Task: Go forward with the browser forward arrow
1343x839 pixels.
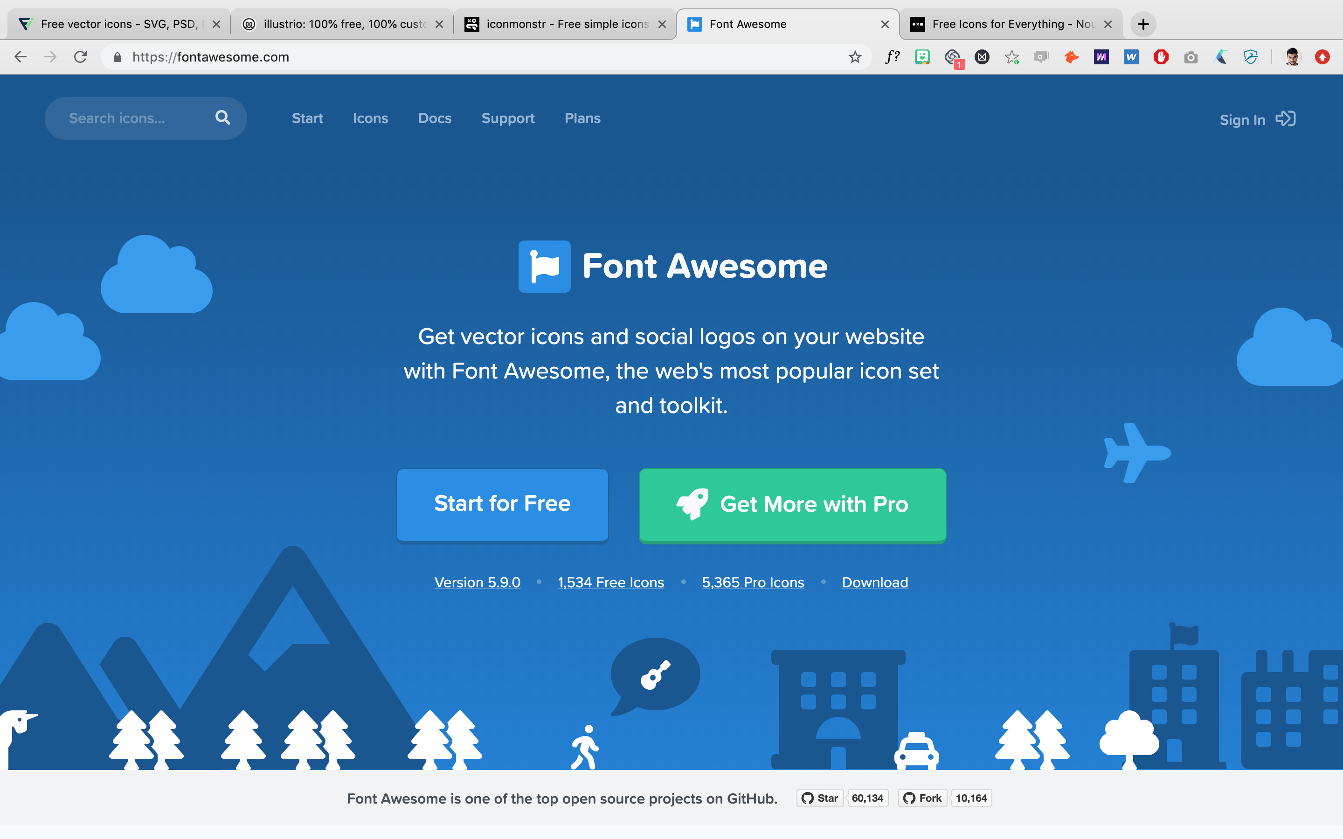Action: point(50,57)
